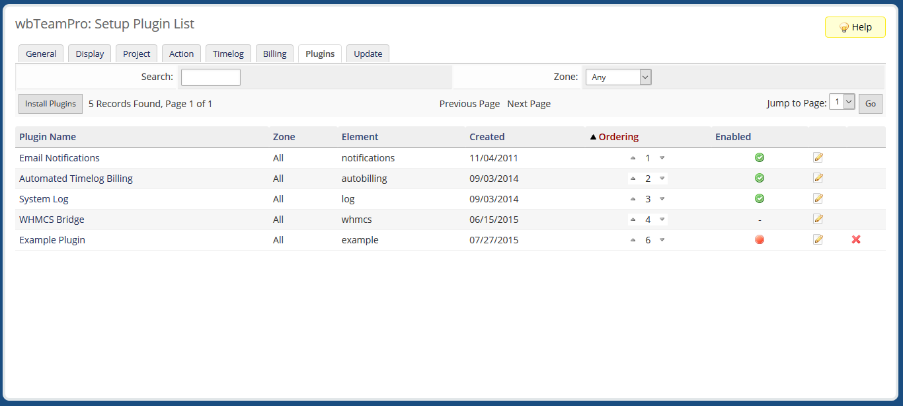
Task: Go to Next Page
Action: [x=529, y=104]
